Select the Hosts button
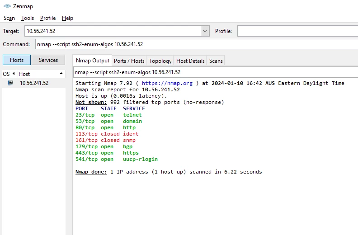Viewport: 358px width, 235px height. coord(17,60)
